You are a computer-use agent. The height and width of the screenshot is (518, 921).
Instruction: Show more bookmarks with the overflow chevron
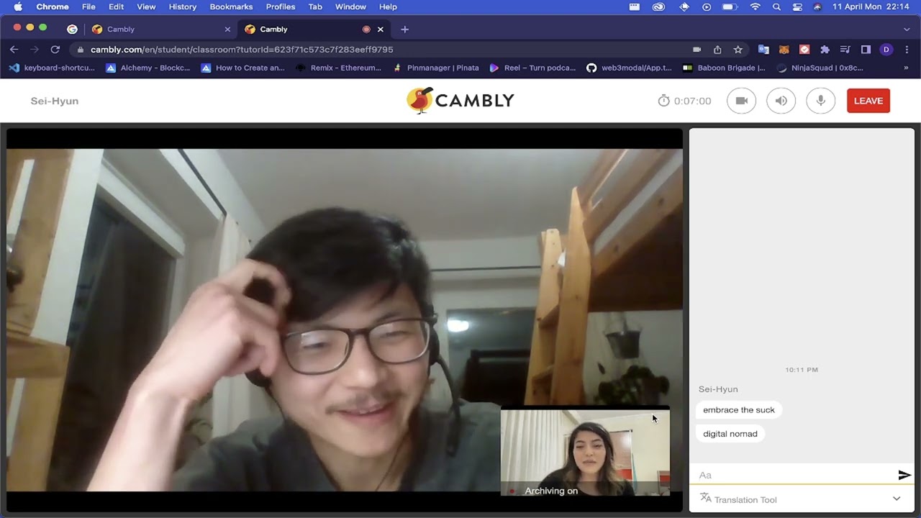(x=907, y=68)
